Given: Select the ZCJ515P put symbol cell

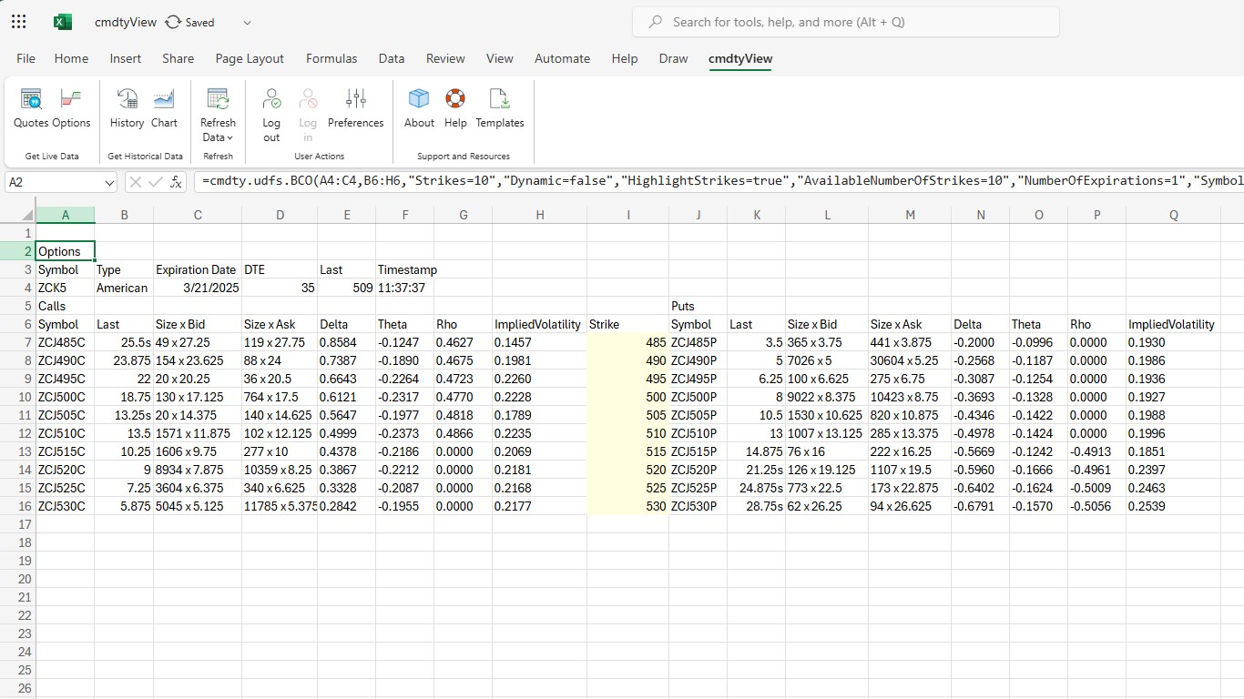Looking at the screenshot, I should [698, 451].
